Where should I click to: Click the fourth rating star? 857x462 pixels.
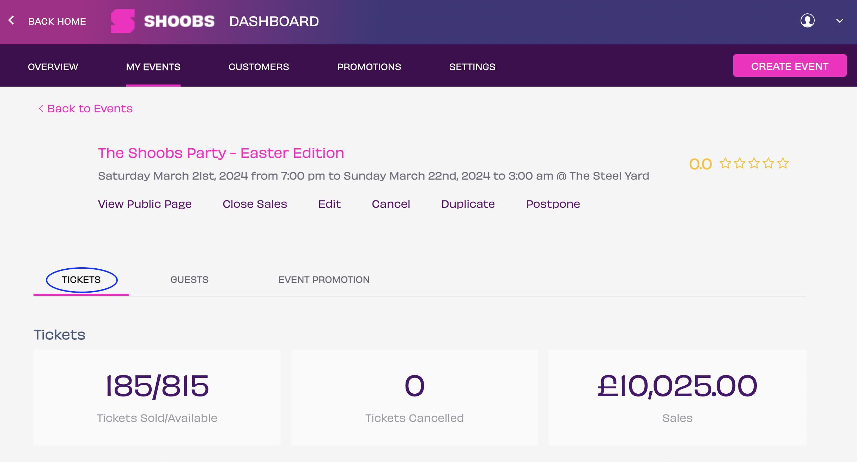point(768,163)
